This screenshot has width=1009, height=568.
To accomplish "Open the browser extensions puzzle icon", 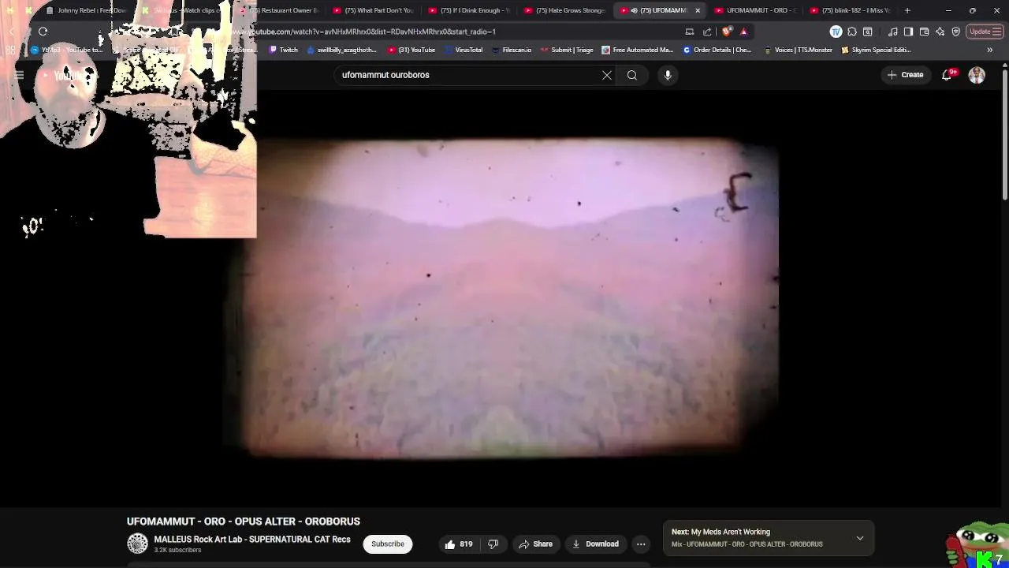I will click(852, 32).
